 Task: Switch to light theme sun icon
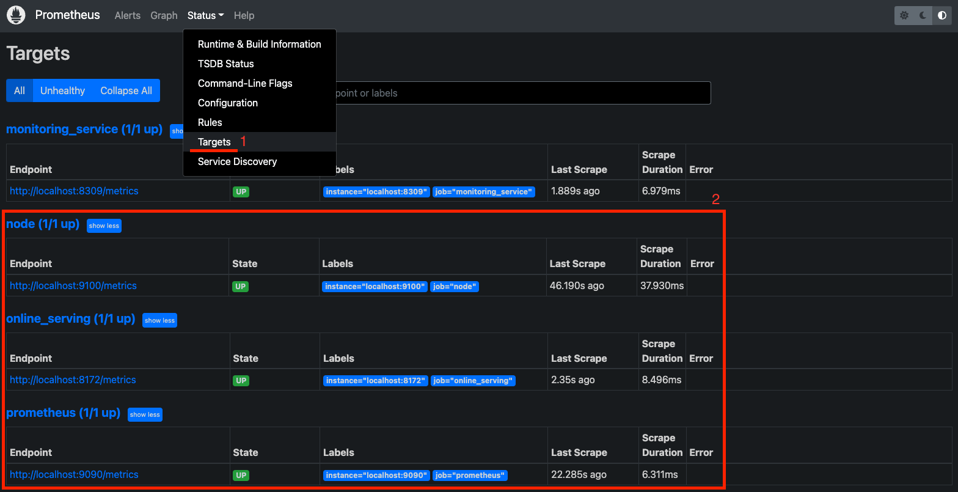tap(904, 16)
